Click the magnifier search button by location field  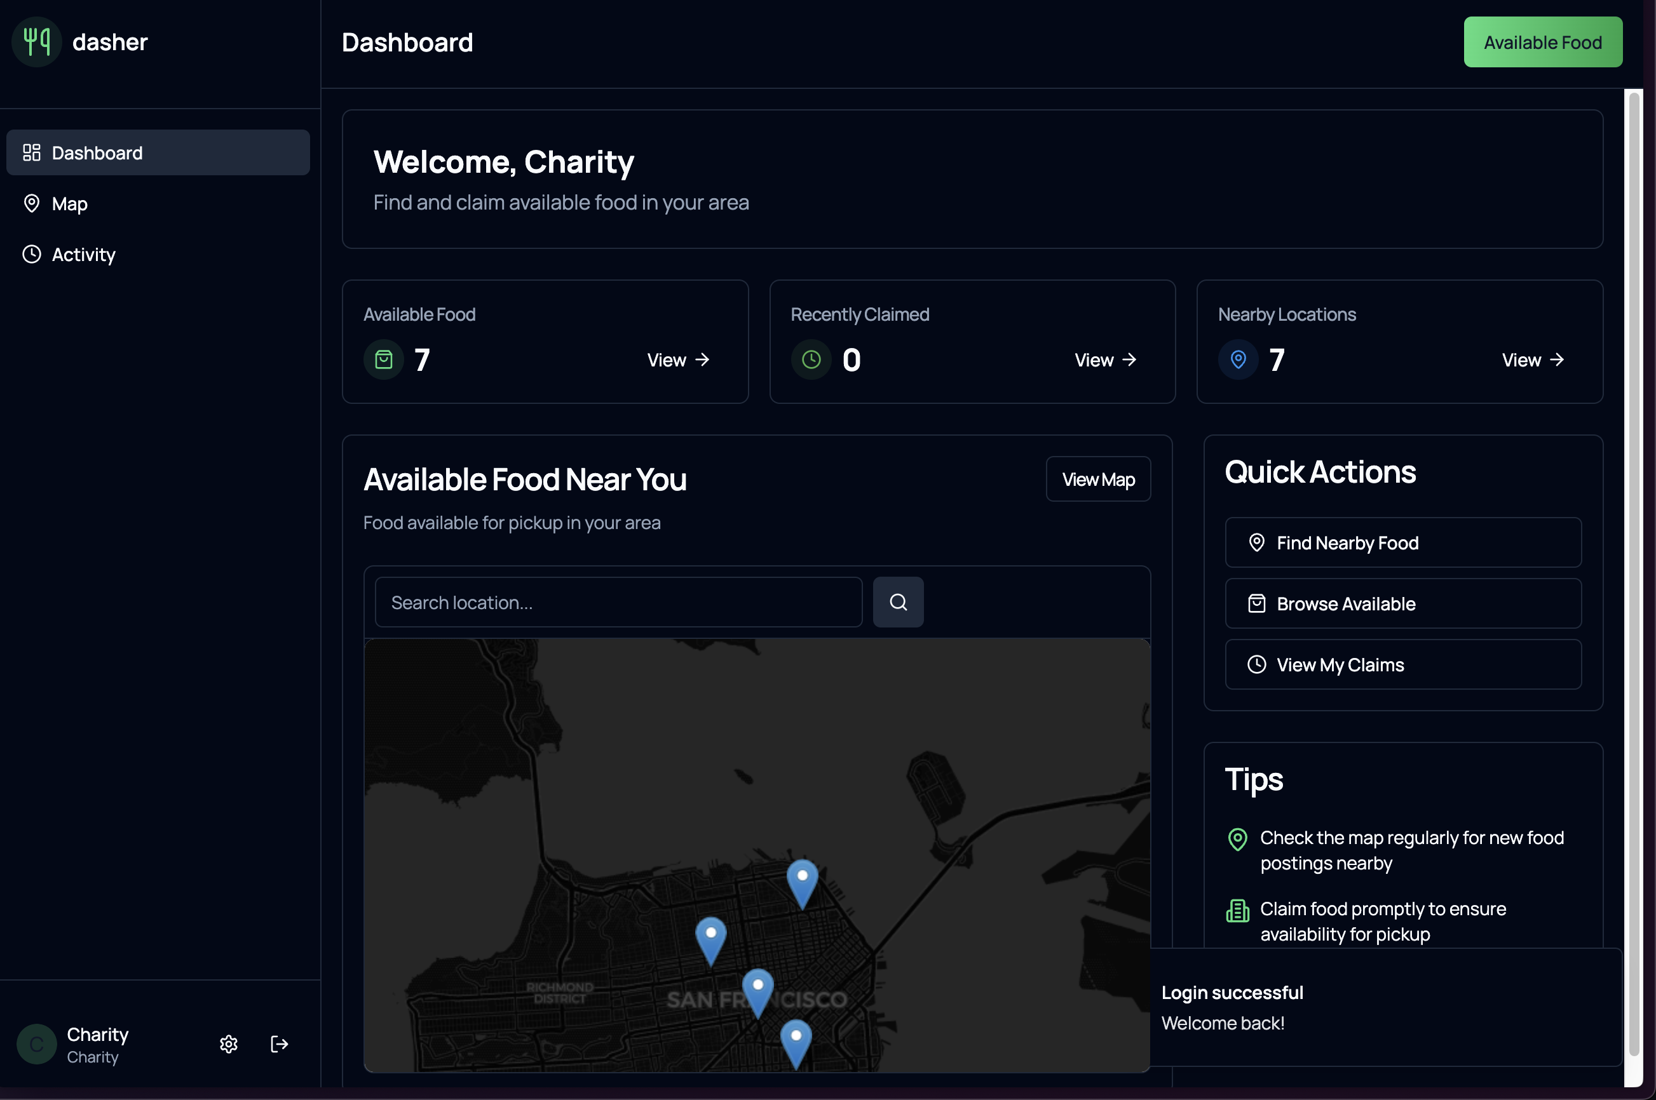(x=898, y=602)
